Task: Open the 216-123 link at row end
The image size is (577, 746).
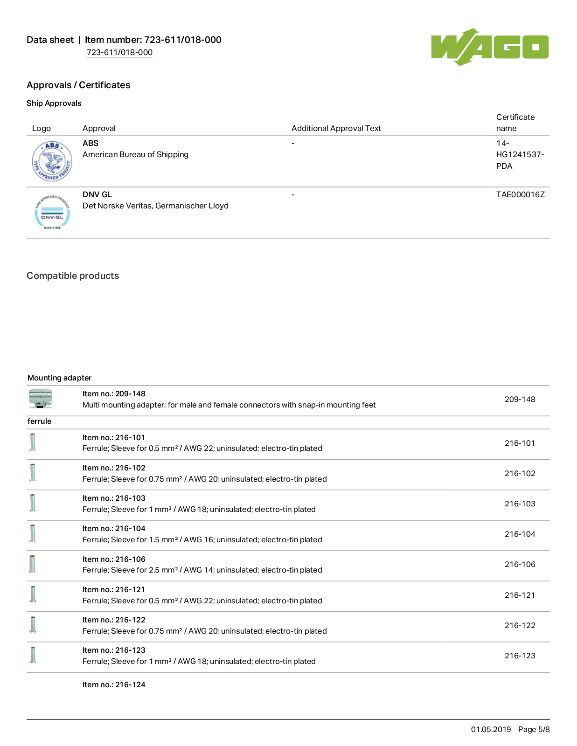Action: click(x=520, y=656)
